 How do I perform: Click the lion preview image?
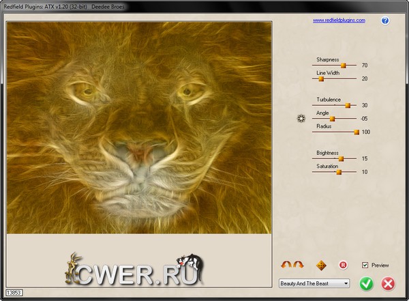click(139, 126)
